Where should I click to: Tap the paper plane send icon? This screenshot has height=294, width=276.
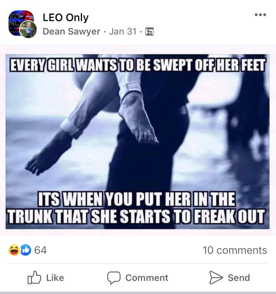click(x=216, y=277)
